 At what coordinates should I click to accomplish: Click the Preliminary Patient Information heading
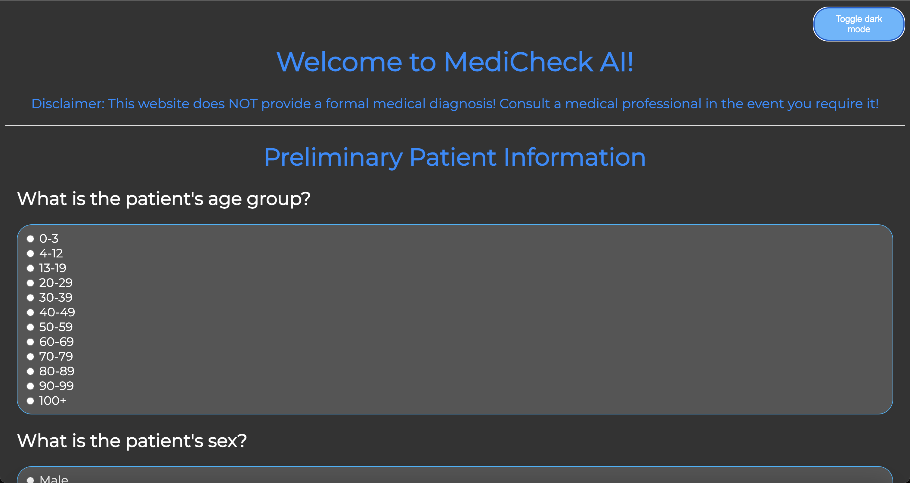click(455, 158)
